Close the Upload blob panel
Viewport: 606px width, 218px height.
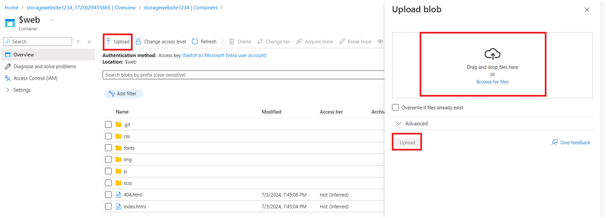(587, 10)
